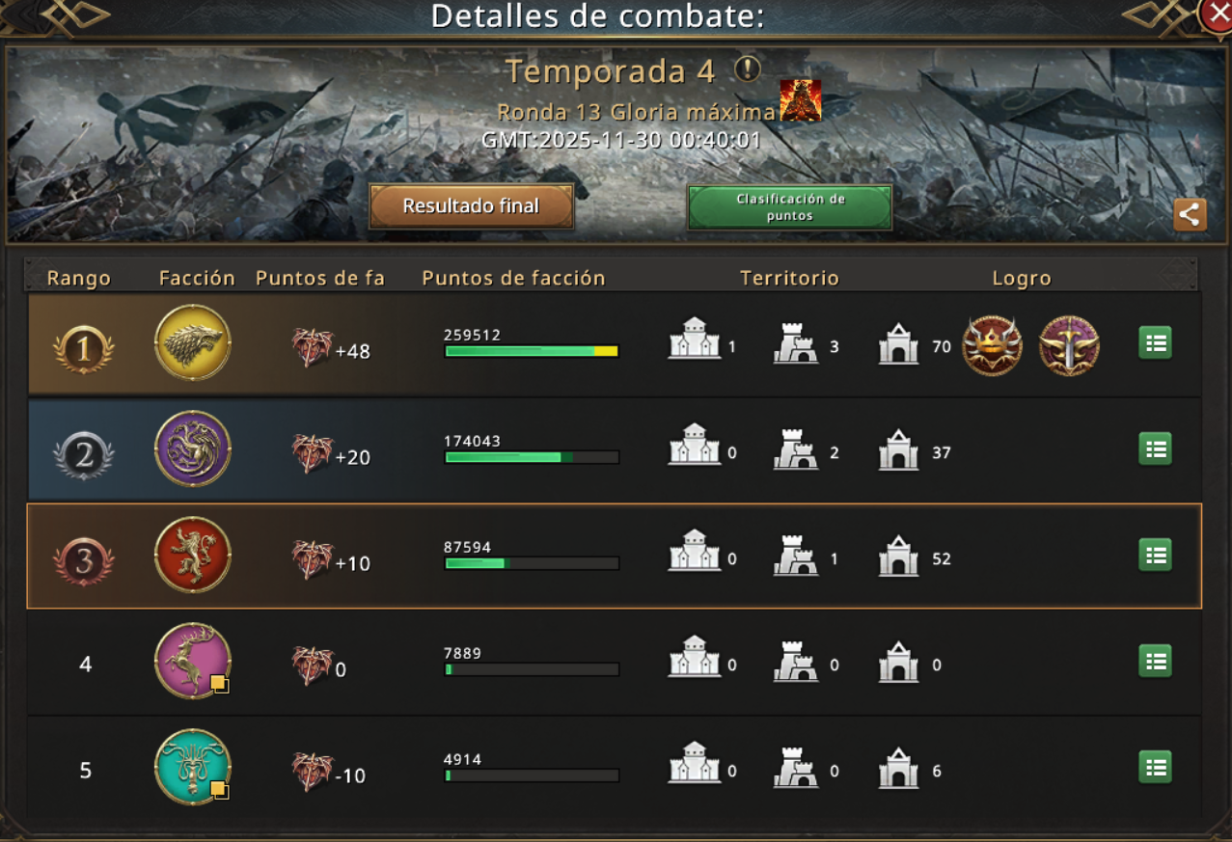Click the horned skull achievement badge
This screenshot has height=842, width=1232.
tap(992, 345)
